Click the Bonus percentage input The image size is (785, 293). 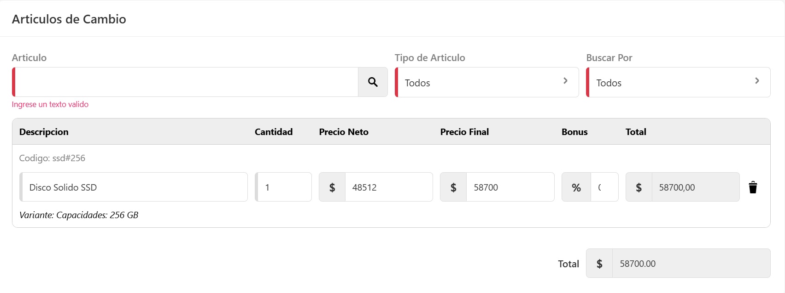coord(604,187)
